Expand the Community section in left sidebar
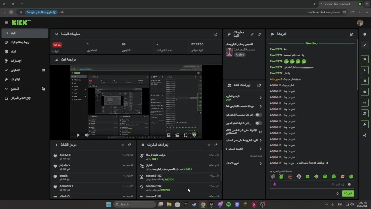Screen dimensions: 371x209 click(x=6, y=89)
